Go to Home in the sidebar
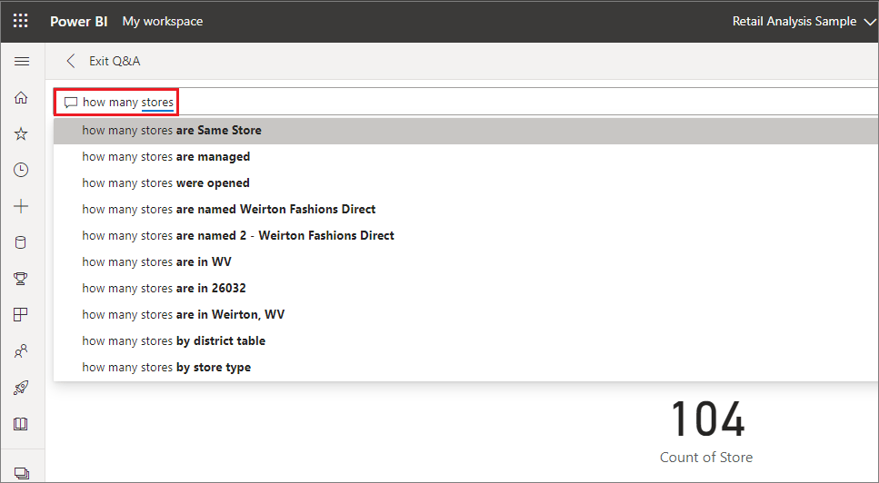 [x=21, y=98]
